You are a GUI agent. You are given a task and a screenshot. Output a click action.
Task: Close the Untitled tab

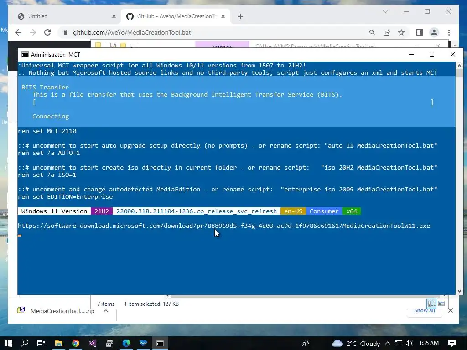pos(114,16)
